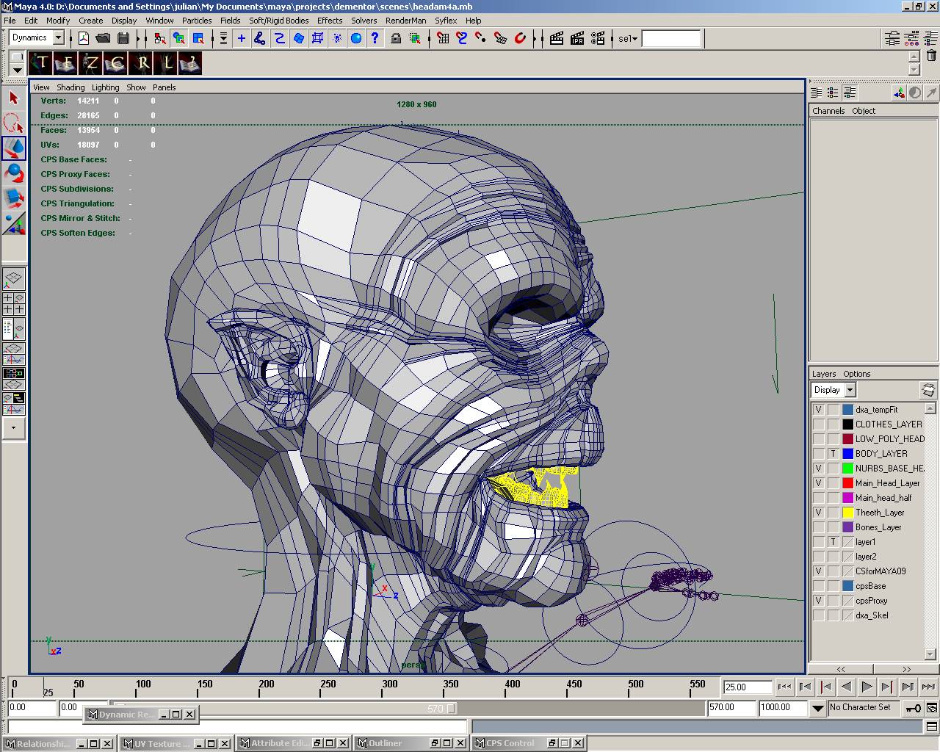
Task: Open the layer Display dropdown
Action: 850,390
